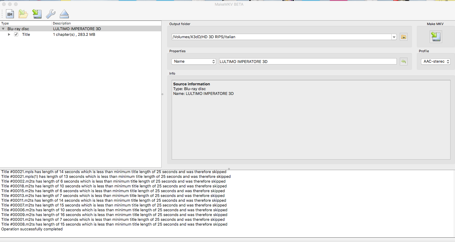Expand the Title tree node

(x=9, y=34)
